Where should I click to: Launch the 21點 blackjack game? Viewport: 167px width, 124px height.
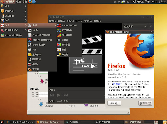42,30
